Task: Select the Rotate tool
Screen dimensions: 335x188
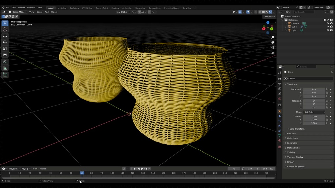Action: (x=5, y=42)
